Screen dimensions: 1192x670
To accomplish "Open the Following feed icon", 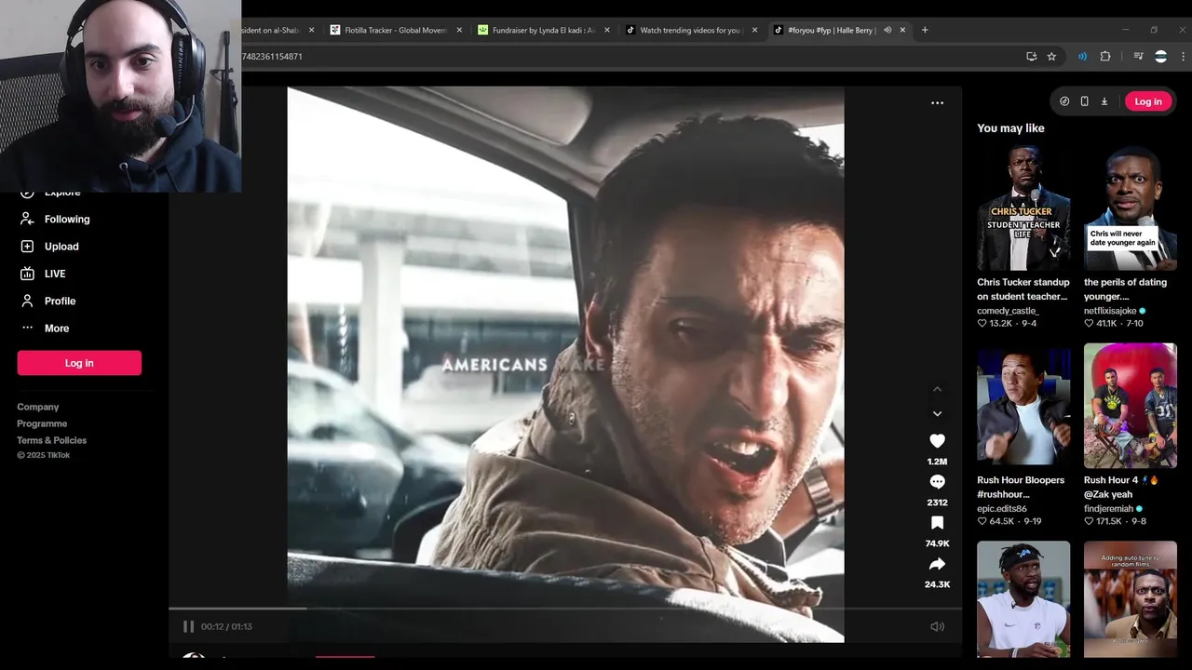I will [27, 220].
